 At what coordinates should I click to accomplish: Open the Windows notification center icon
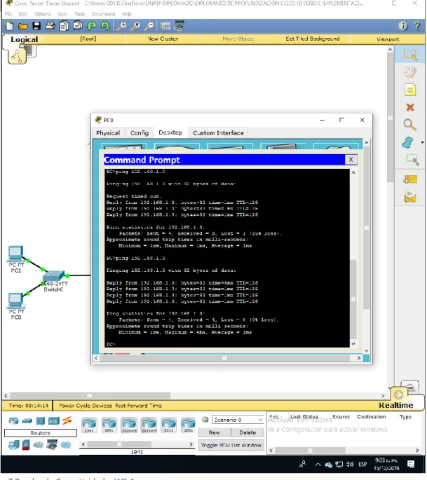pos(411,465)
